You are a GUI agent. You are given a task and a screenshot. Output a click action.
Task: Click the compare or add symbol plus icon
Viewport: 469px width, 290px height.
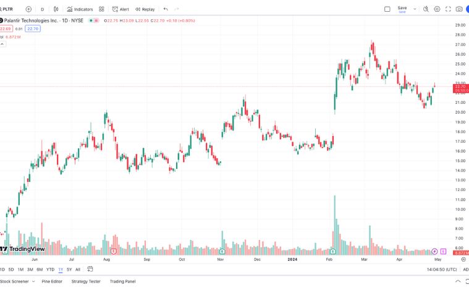pos(28,9)
